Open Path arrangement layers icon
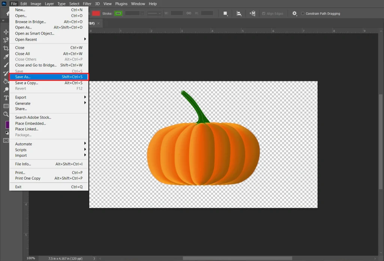The height and width of the screenshot is (261, 384). pos(252,13)
